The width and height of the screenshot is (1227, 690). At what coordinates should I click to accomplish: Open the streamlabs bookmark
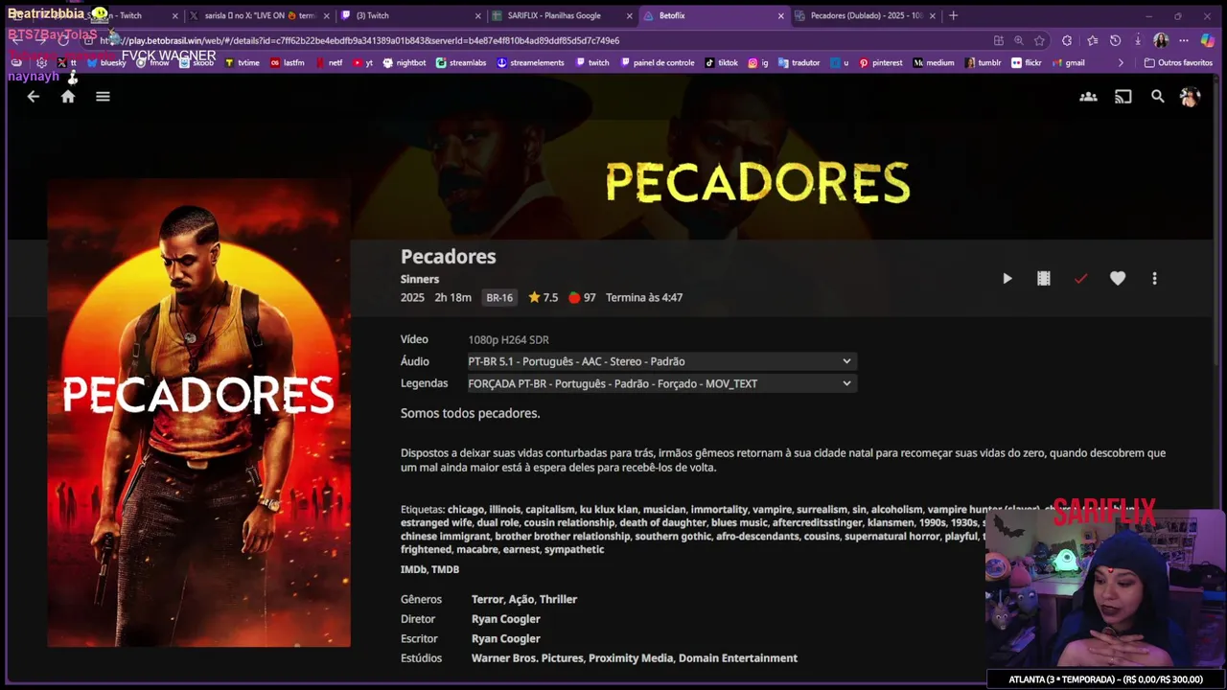pyautogui.click(x=461, y=63)
